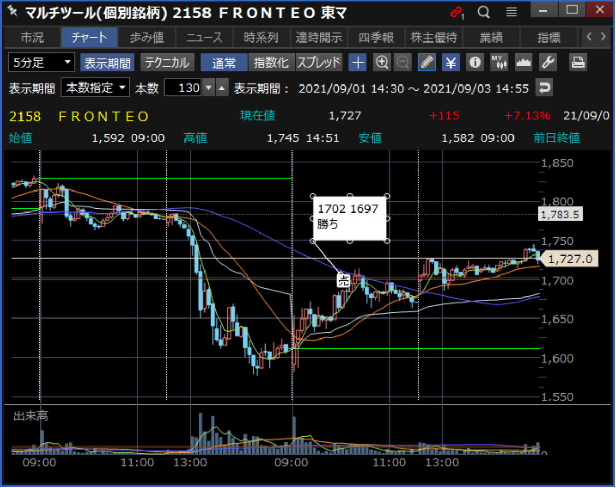Open the MY chart settings icon
This screenshot has height=488, width=616.
[499, 63]
